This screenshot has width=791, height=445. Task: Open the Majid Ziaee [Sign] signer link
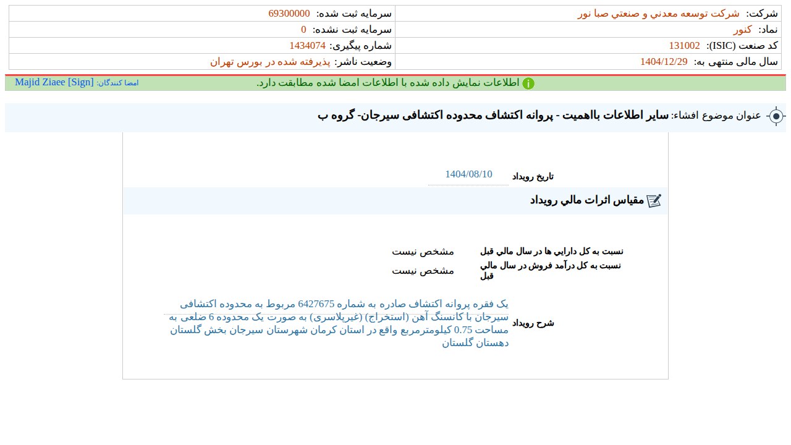[54, 82]
